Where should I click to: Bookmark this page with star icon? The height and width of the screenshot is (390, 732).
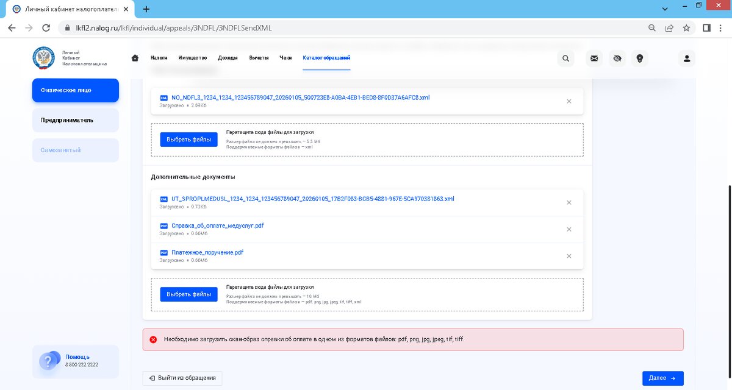(x=686, y=27)
